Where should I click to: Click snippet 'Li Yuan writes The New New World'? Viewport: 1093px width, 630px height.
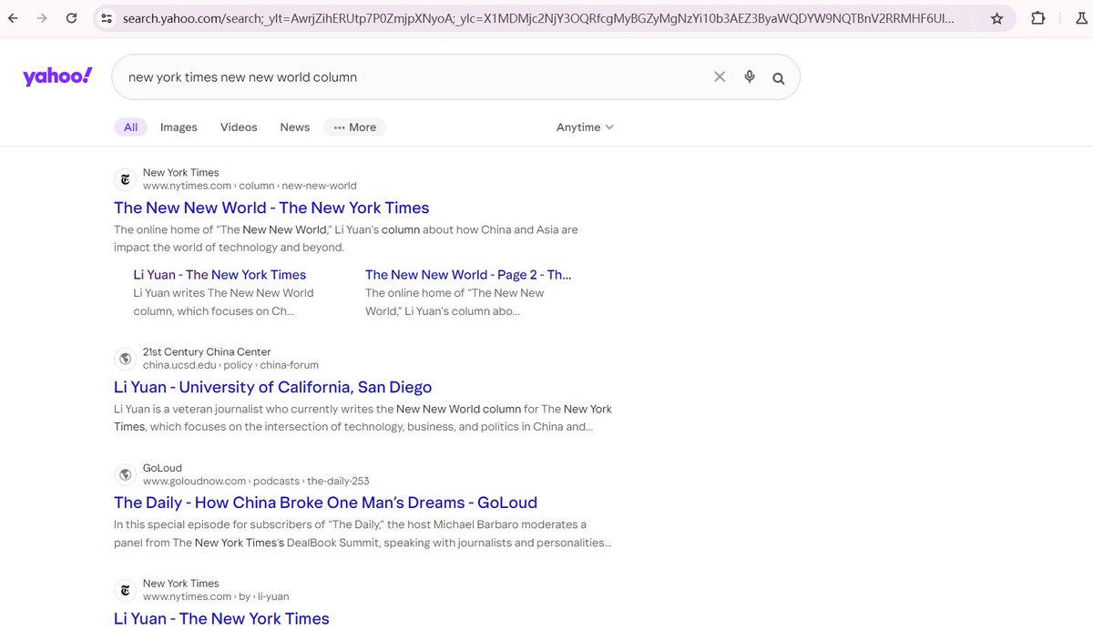click(x=223, y=301)
